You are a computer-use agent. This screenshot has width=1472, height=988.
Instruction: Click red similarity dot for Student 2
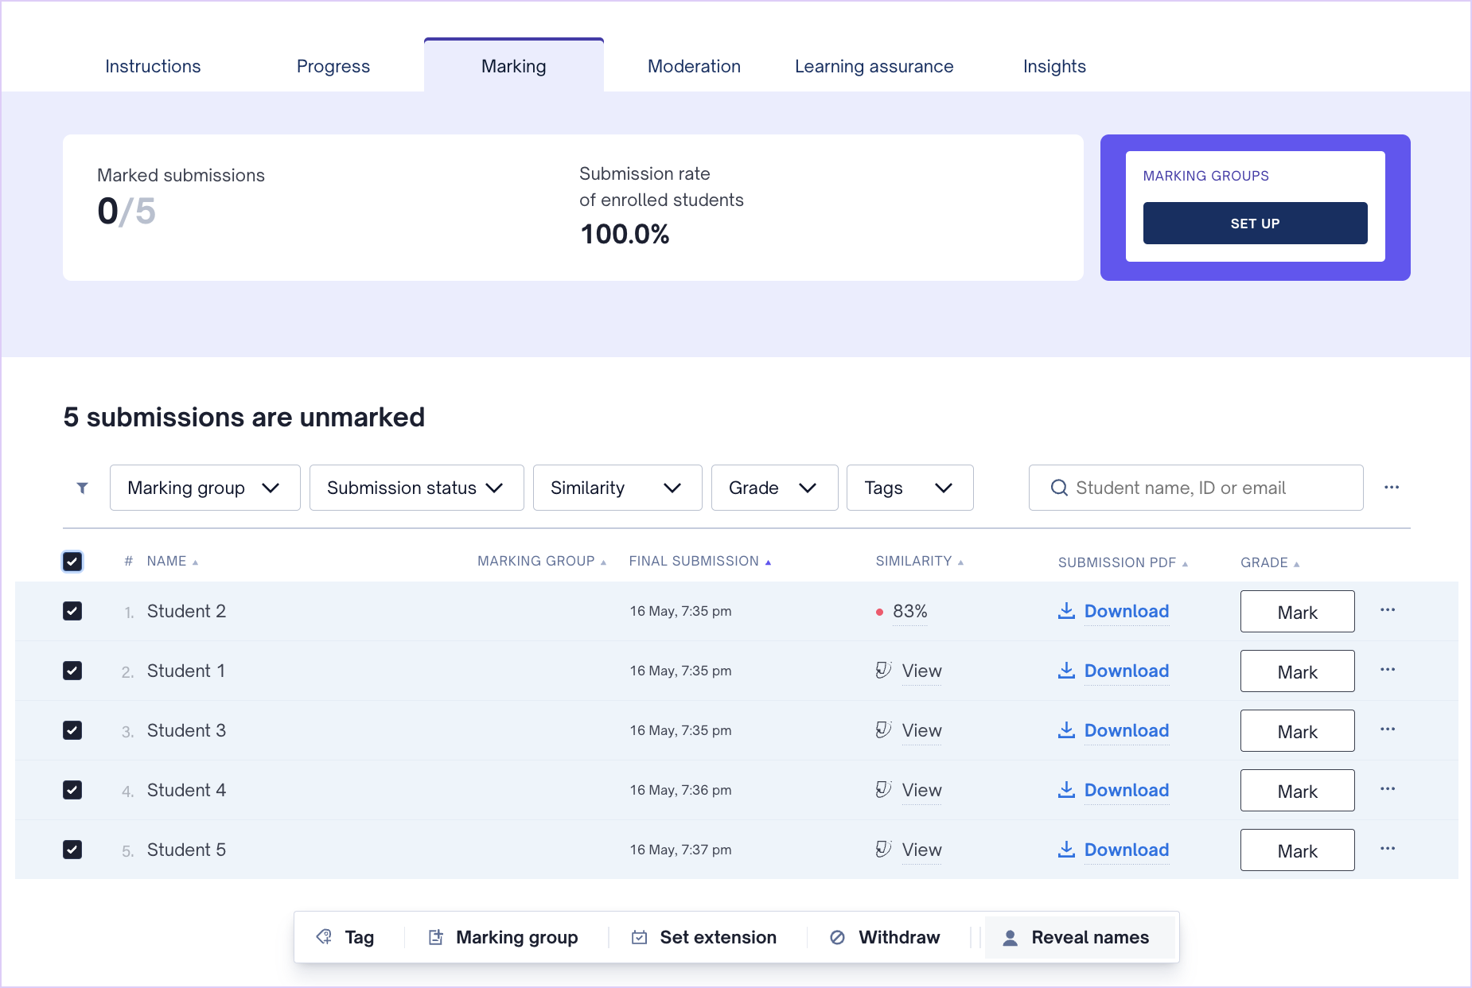[879, 612]
